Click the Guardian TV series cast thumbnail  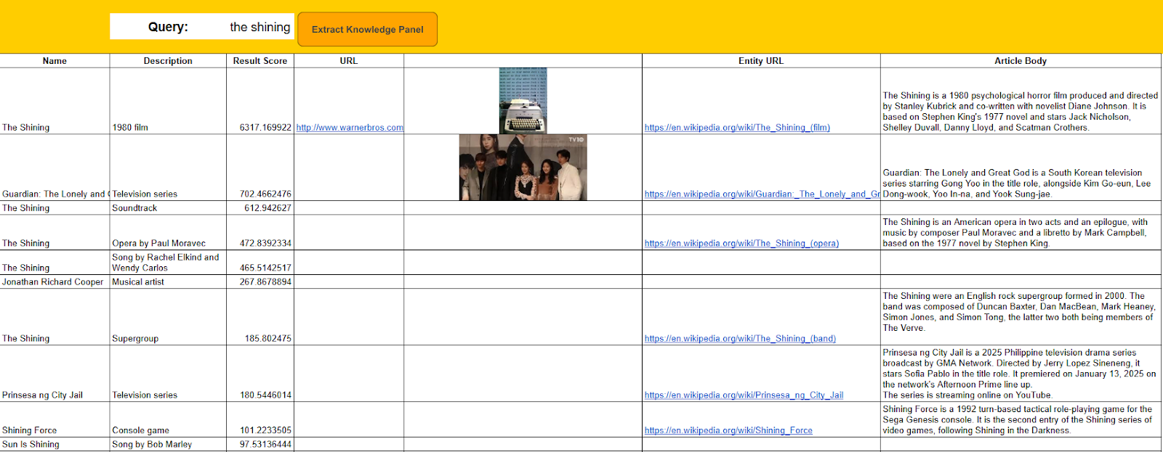pos(523,168)
